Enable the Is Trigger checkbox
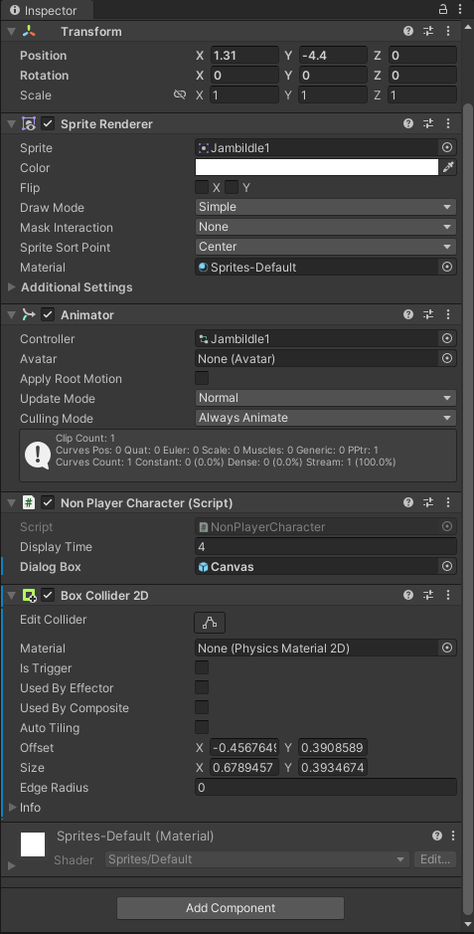Viewport: 474px width, 934px height. tap(202, 667)
